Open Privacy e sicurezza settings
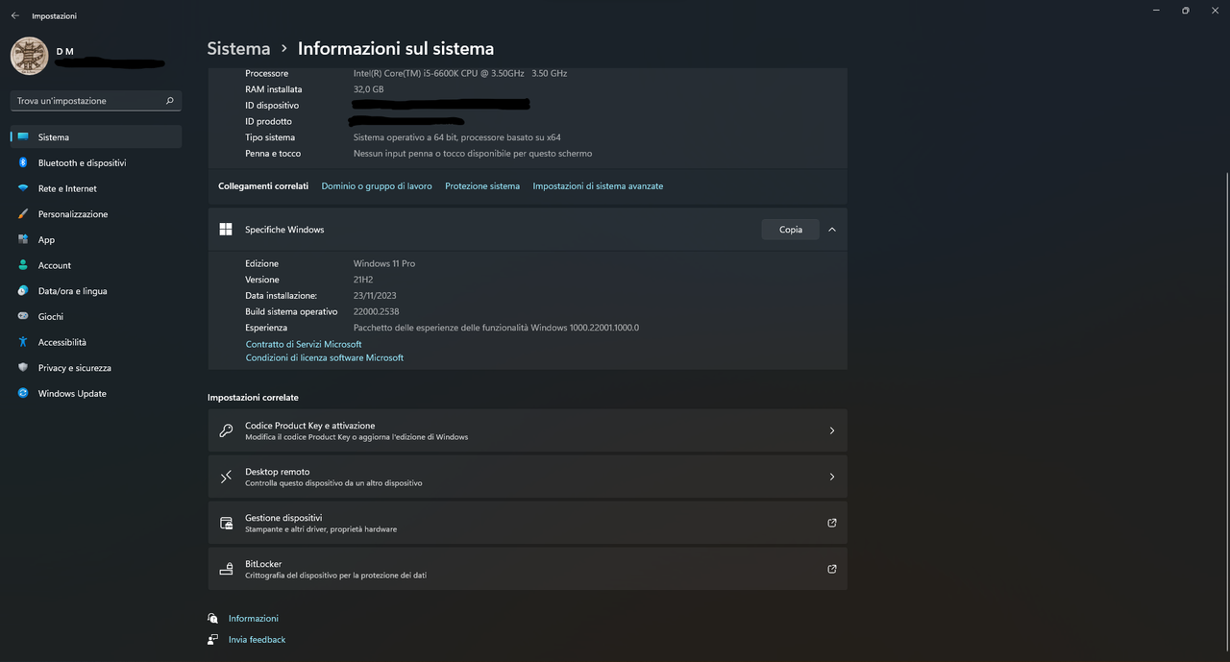The image size is (1230, 662). coord(96,368)
